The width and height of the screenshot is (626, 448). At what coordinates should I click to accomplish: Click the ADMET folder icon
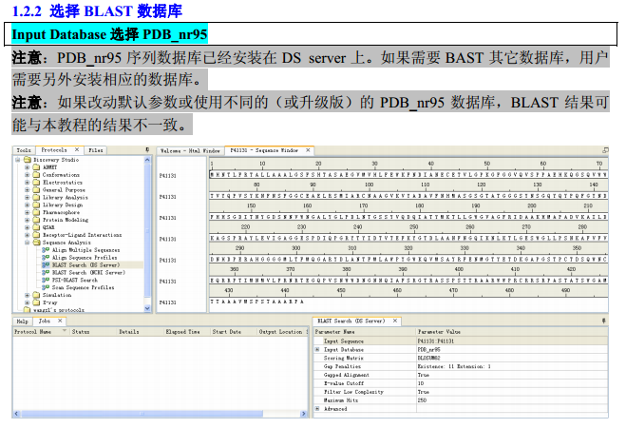(36, 167)
